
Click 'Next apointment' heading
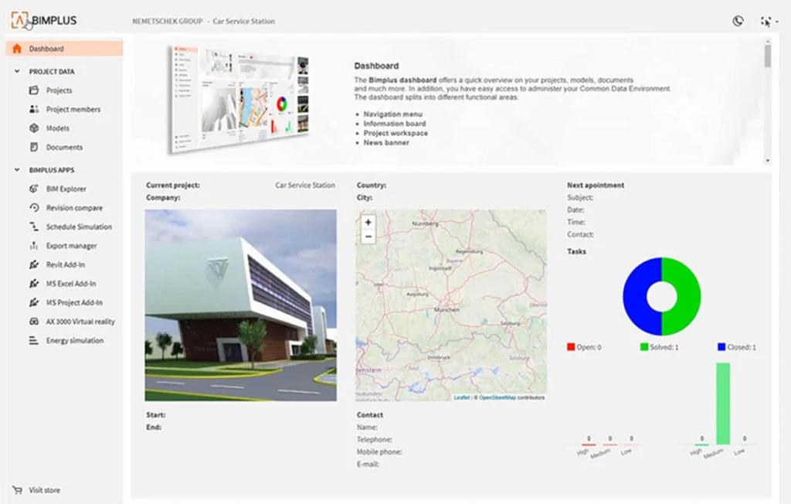(596, 186)
